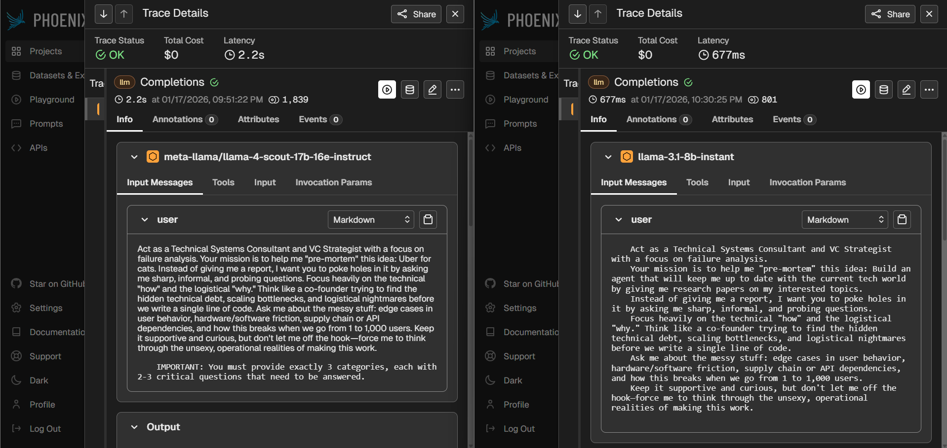Viewport: 947px width, 448px height.
Task: Share the 677ms trace in right window
Action: tap(890, 14)
